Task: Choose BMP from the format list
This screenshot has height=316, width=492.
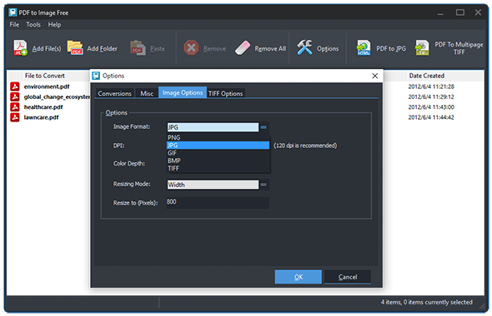Action: coord(218,160)
